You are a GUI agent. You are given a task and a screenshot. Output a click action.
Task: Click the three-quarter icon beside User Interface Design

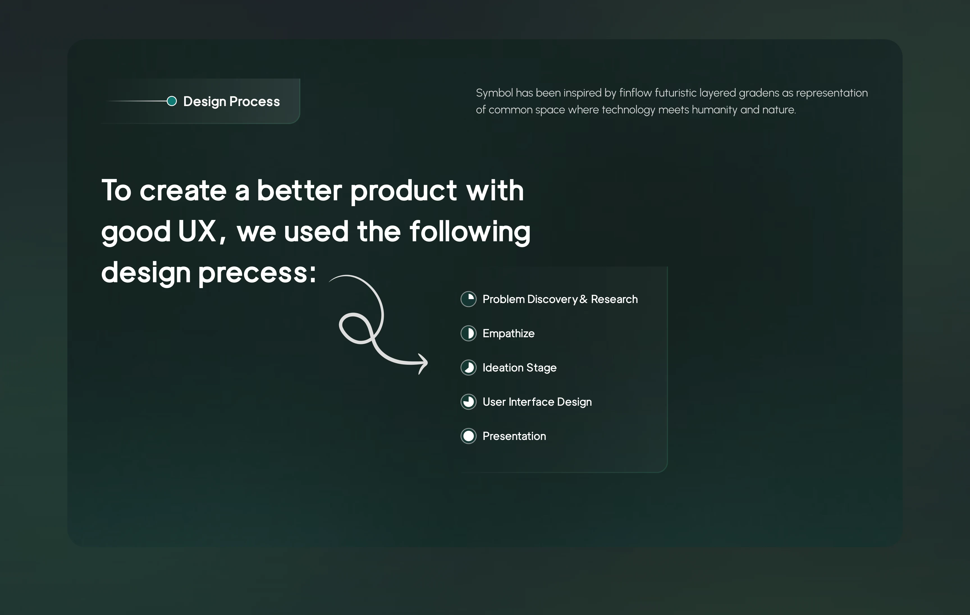[x=468, y=402]
